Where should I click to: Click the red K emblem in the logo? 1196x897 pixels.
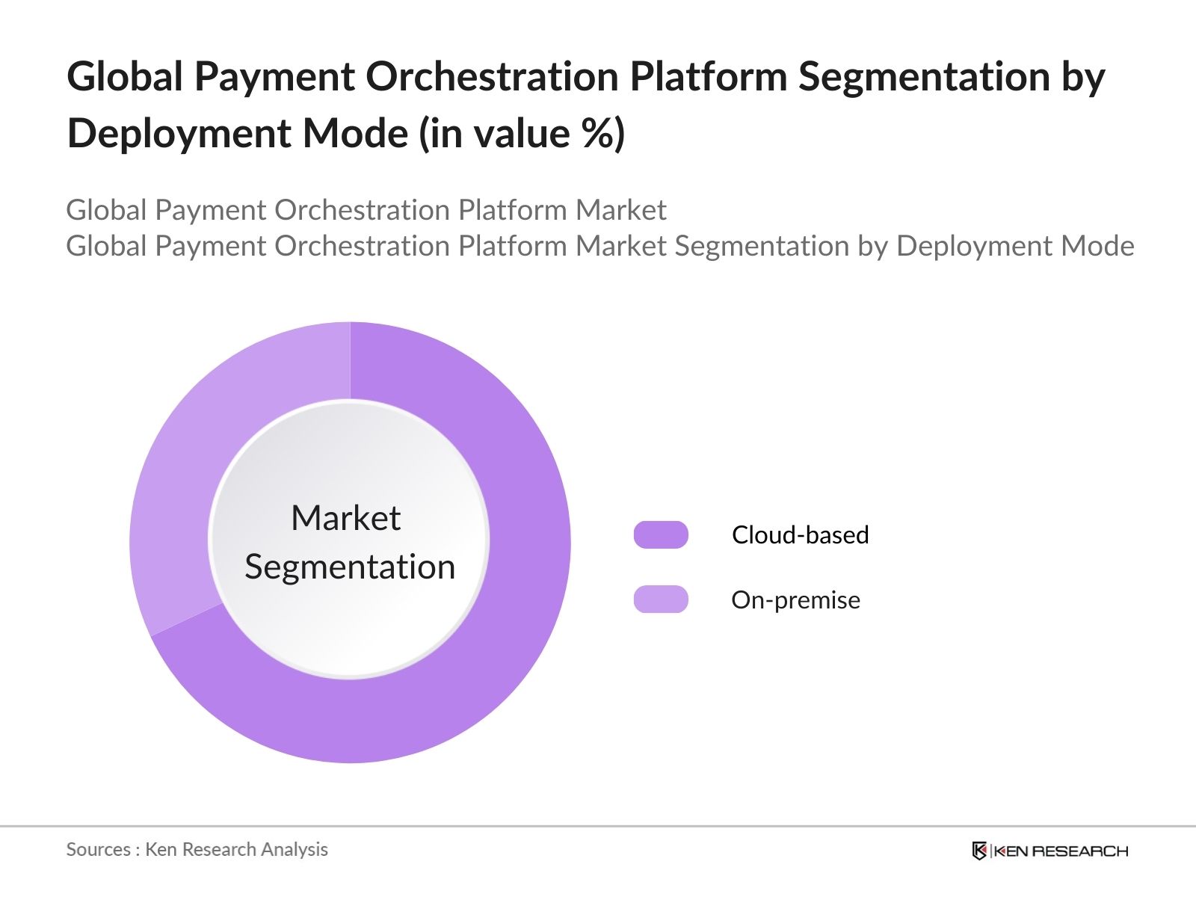(980, 849)
